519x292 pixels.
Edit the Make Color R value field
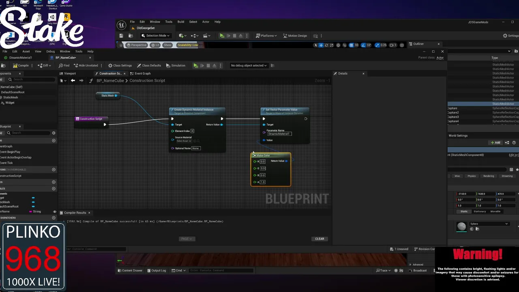pos(263,161)
